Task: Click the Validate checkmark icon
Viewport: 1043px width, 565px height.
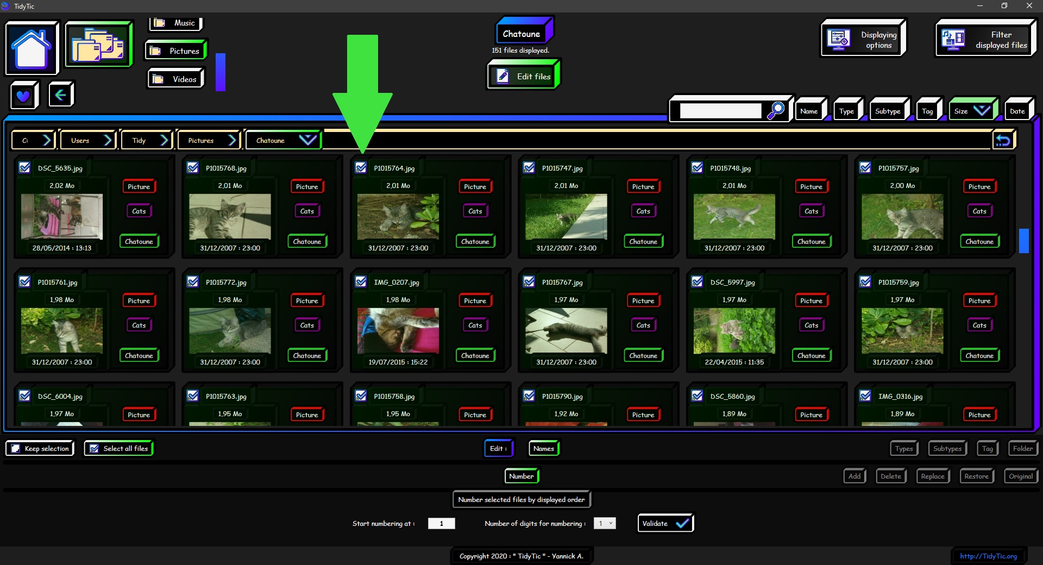Action: coord(682,524)
